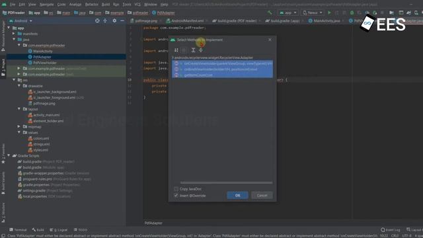Click the sort alphabetically icon in dialog
Screen dimensions: 423x238
coord(176,50)
